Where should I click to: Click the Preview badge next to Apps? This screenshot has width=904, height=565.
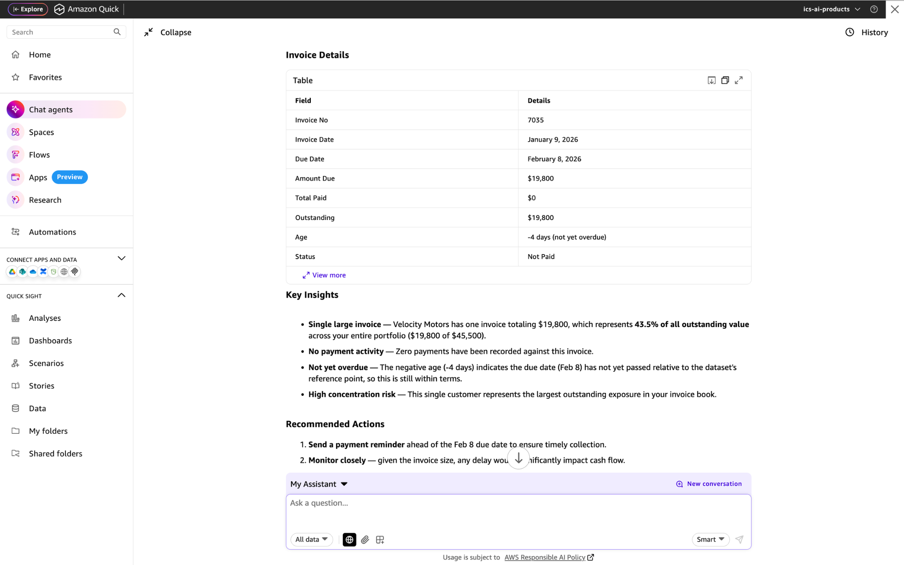point(70,177)
